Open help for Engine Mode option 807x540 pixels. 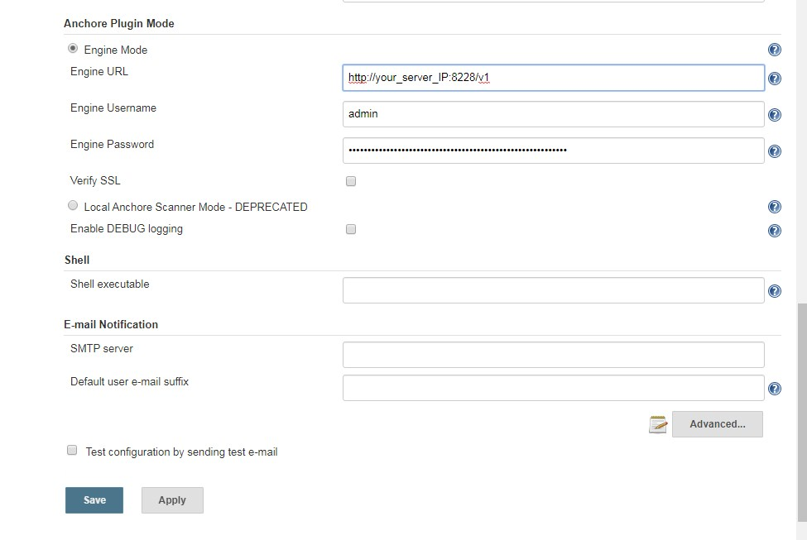point(774,50)
